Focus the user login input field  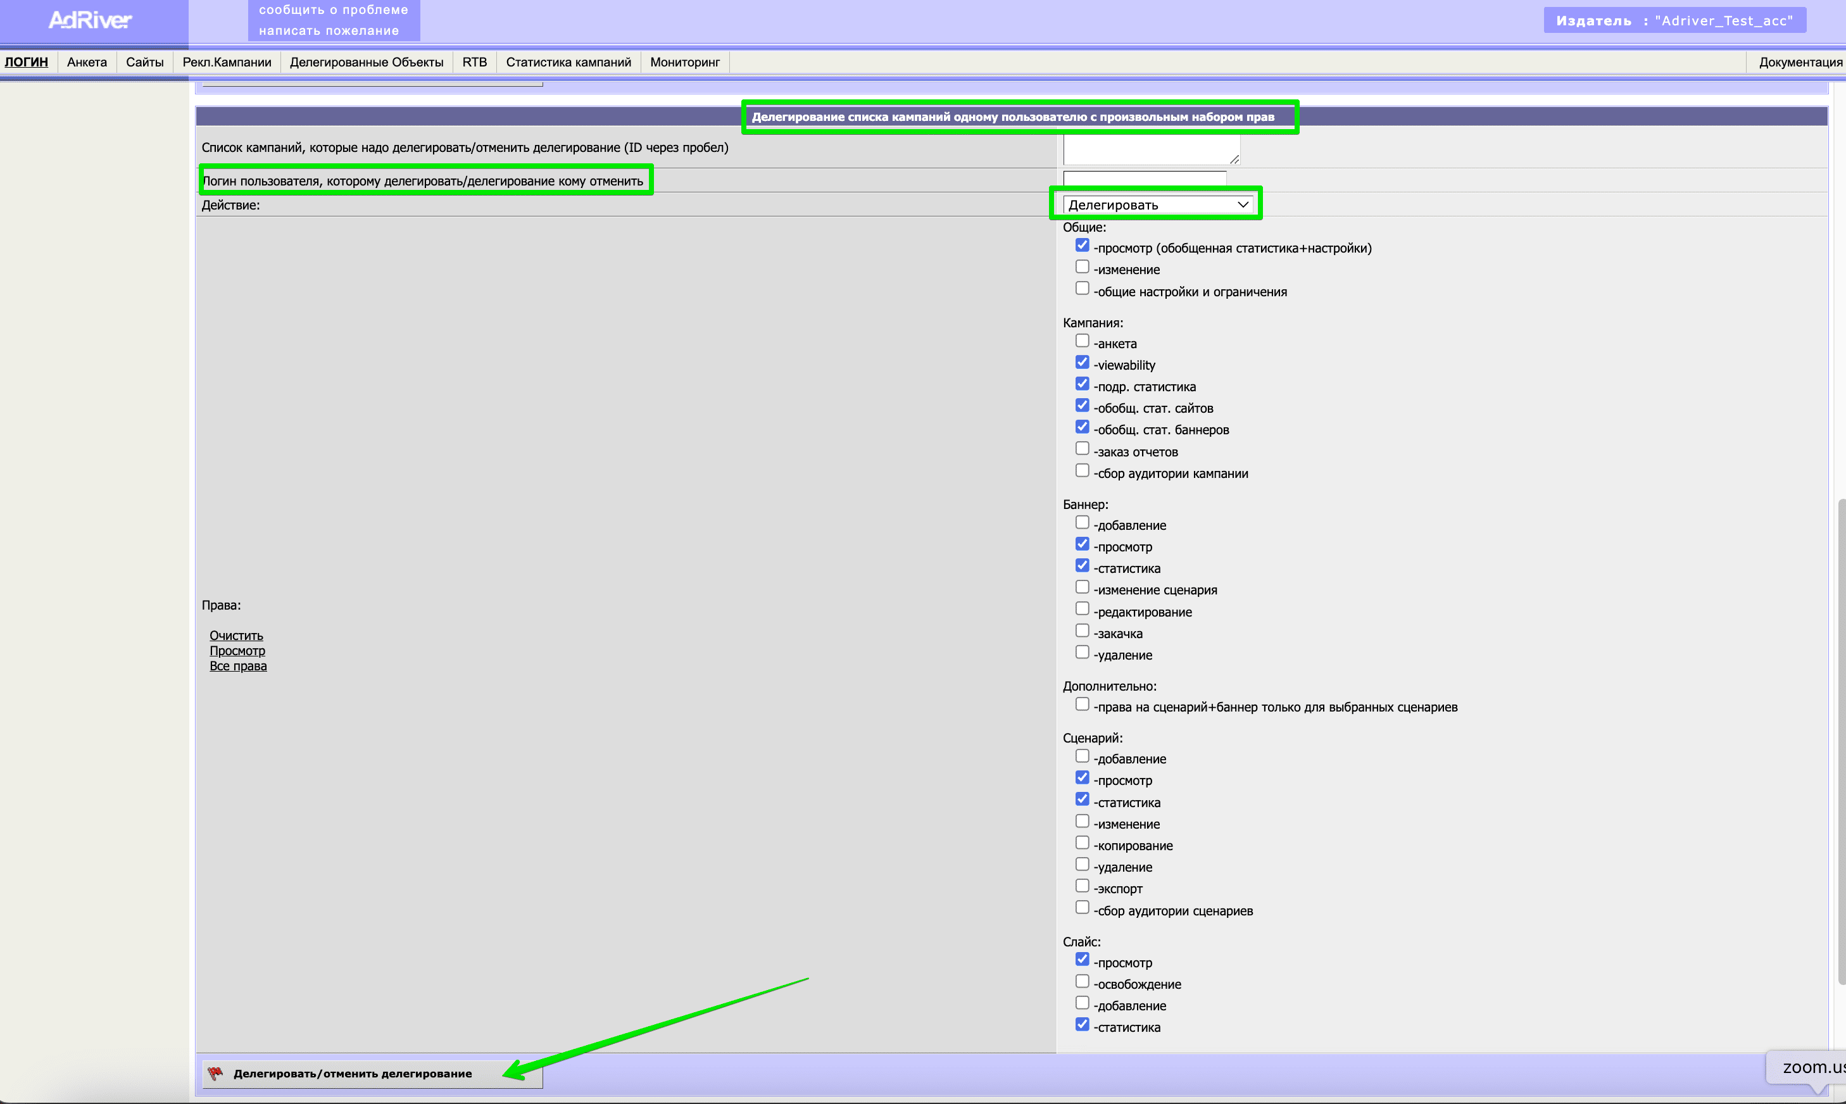point(1145,179)
